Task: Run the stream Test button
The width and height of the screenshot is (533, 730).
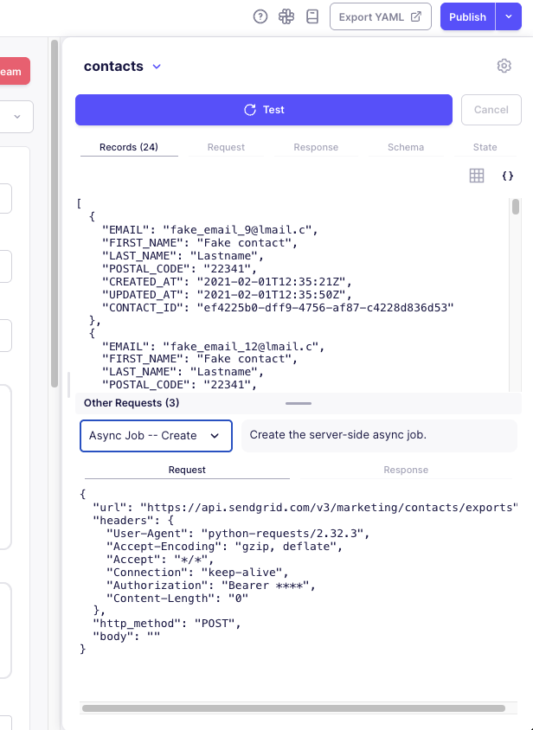Action: coord(264,110)
